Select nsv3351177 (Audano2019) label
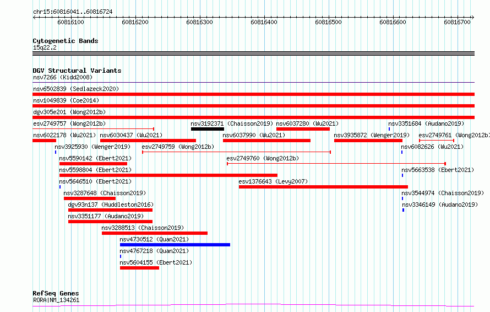The image size is (490, 312). (x=106, y=216)
